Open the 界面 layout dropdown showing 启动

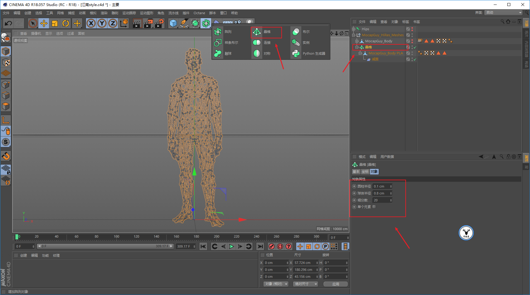coord(503,12)
